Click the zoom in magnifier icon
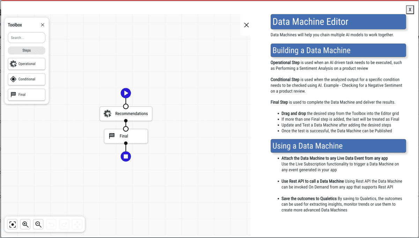This screenshot has height=238, width=419. point(25,224)
